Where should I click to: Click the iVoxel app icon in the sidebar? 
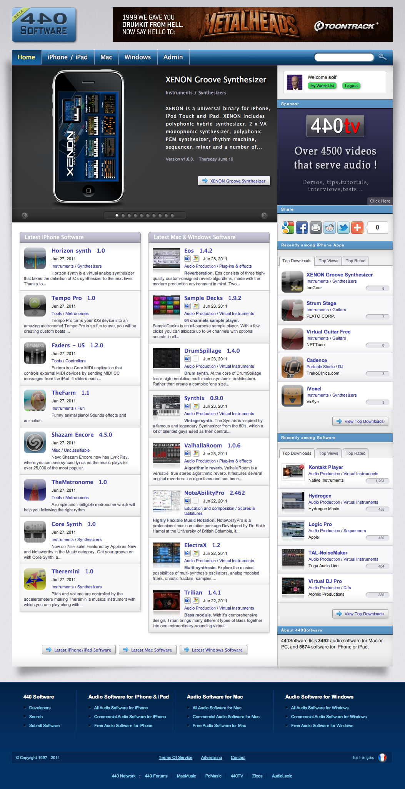tap(293, 395)
